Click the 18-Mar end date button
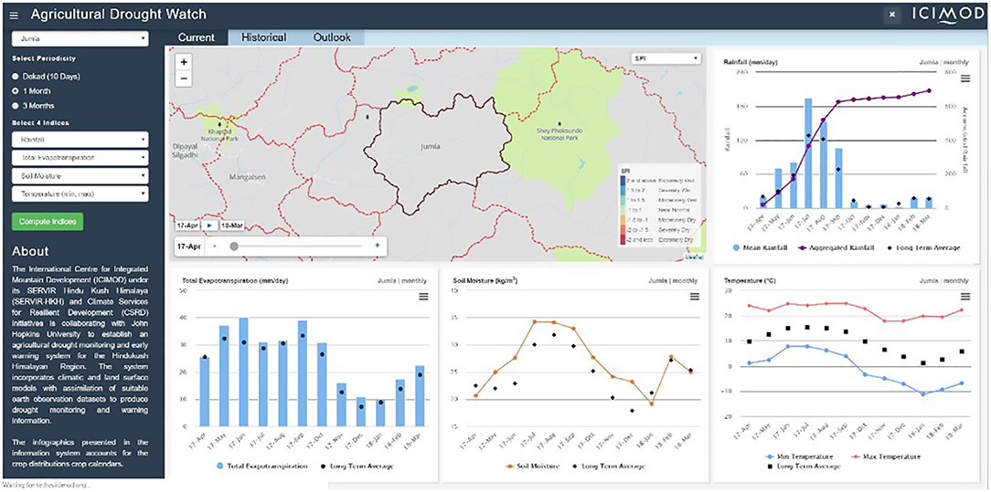This screenshot has height=492, width=991. (x=231, y=225)
